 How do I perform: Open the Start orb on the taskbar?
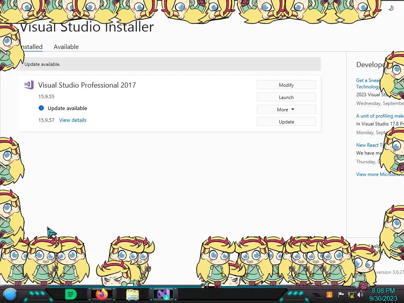point(10,294)
